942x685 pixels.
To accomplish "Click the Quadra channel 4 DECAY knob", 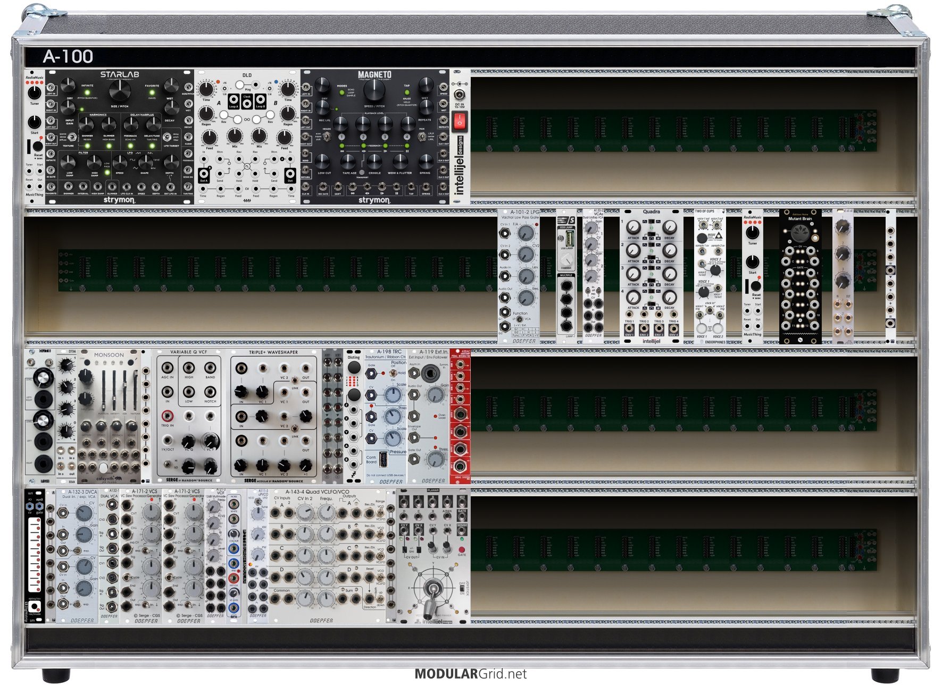I will tap(670, 297).
